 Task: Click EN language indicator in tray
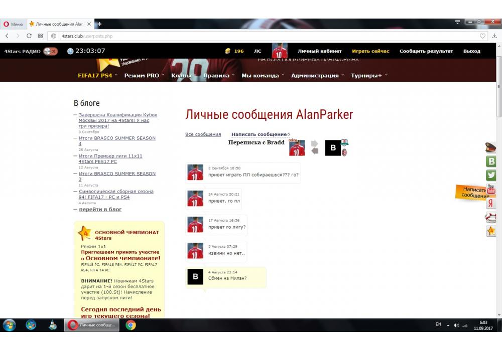(x=438, y=324)
